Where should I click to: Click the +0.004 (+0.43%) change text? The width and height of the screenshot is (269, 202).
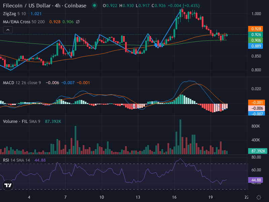pyautogui.click(x=184, y=6)
